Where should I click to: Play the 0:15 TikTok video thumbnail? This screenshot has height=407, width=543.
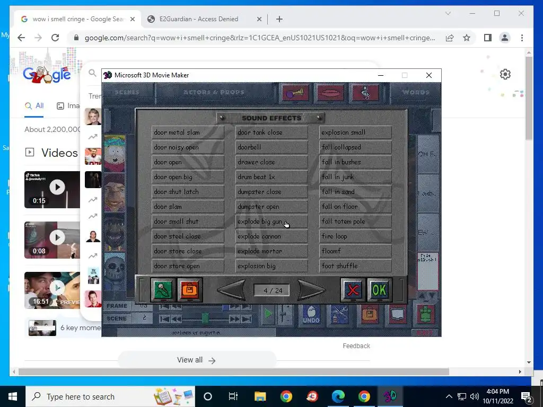tap(52, 190)
